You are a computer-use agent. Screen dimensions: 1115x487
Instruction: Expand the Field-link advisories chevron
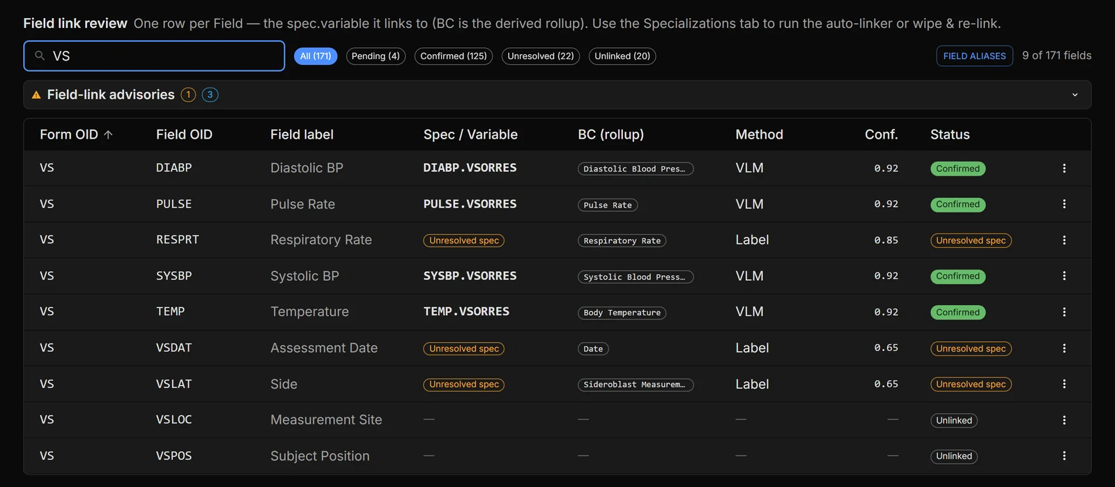[1075, 95]
